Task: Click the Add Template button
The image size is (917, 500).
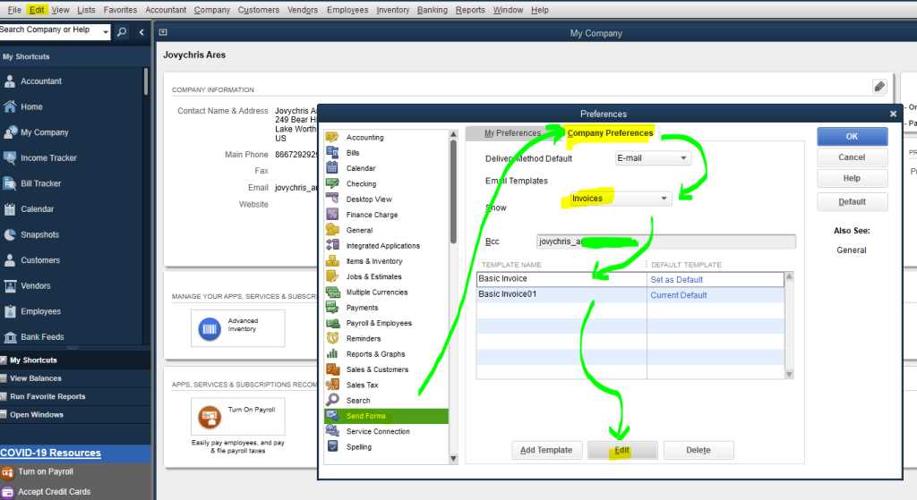Action: (x=546, y=450)
